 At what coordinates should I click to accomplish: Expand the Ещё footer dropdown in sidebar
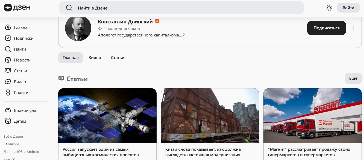(9, 159)
